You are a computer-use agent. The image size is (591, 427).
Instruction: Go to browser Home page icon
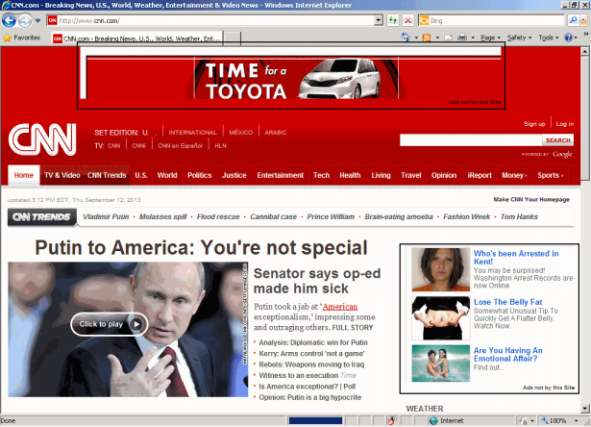[406, 38]
